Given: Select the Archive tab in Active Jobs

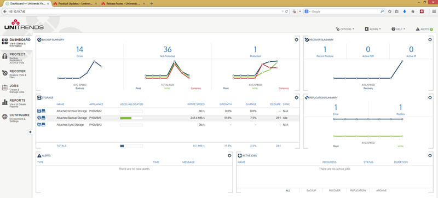Looking at the screenshot, I should tap(381, 190).
